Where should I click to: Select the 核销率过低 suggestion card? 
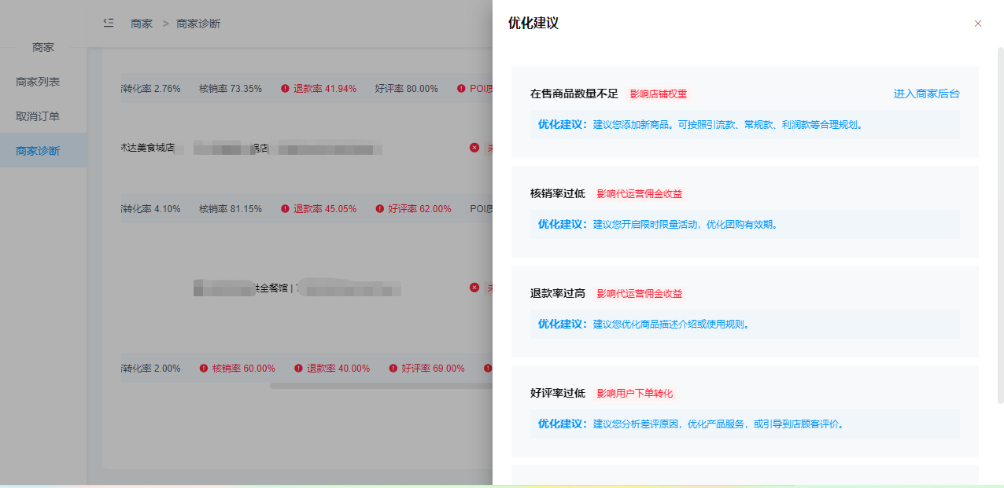pos(744,211)
